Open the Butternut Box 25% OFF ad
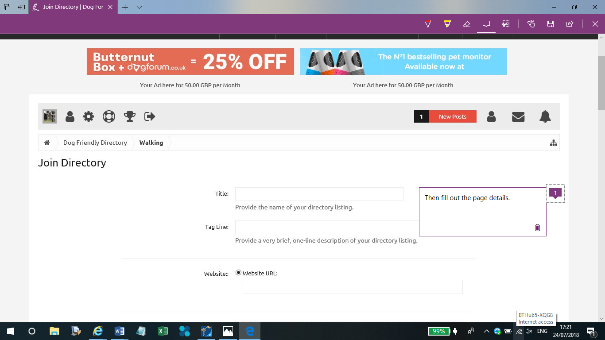This screenshot has width=605, height=340. (x=190, y=62)
